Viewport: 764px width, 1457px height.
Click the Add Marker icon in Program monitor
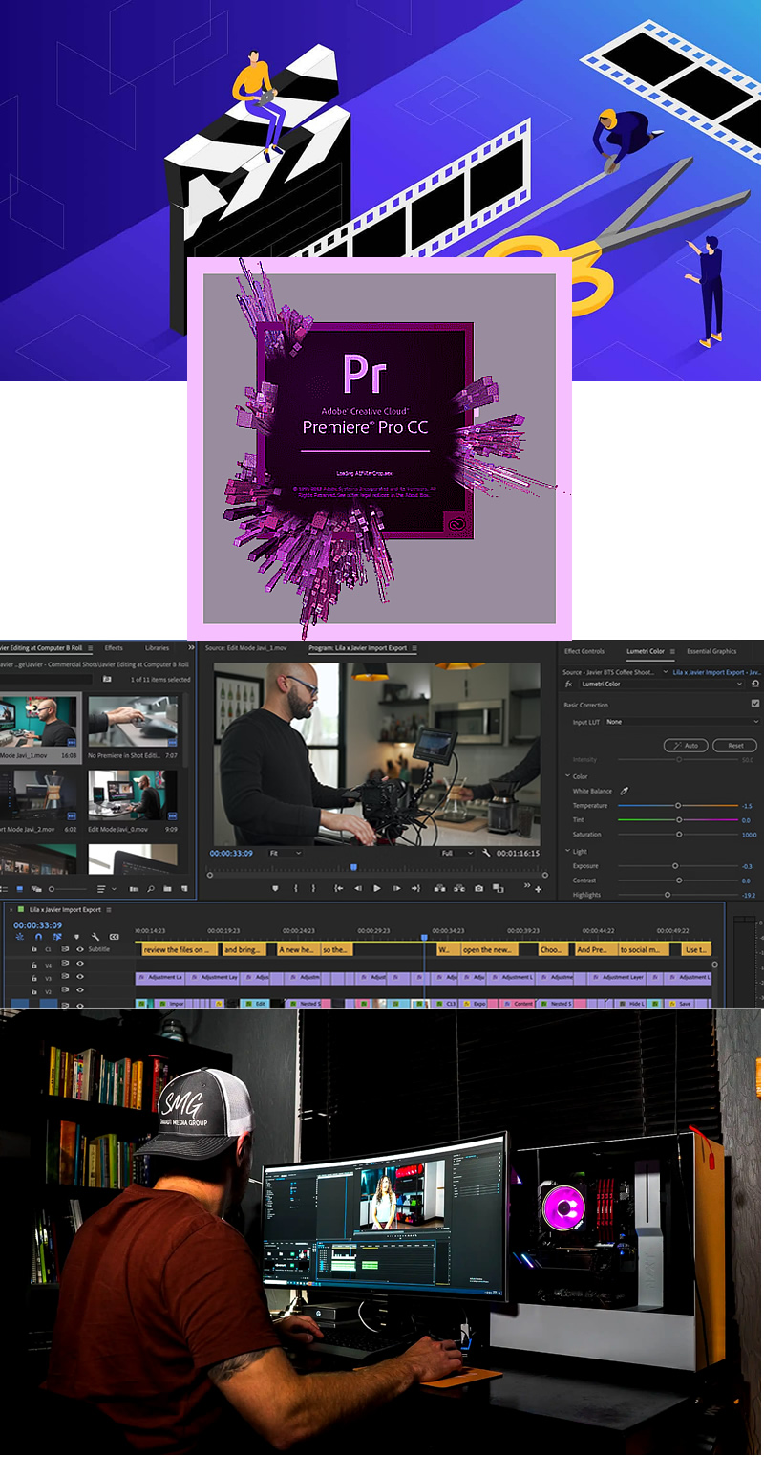pos(276,888)
